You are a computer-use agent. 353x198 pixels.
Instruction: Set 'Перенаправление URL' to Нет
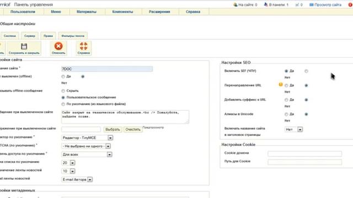pos(306,86)
